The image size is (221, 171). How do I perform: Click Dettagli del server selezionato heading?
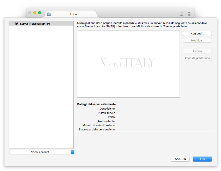pyautogui.click(x=97, y=104)
